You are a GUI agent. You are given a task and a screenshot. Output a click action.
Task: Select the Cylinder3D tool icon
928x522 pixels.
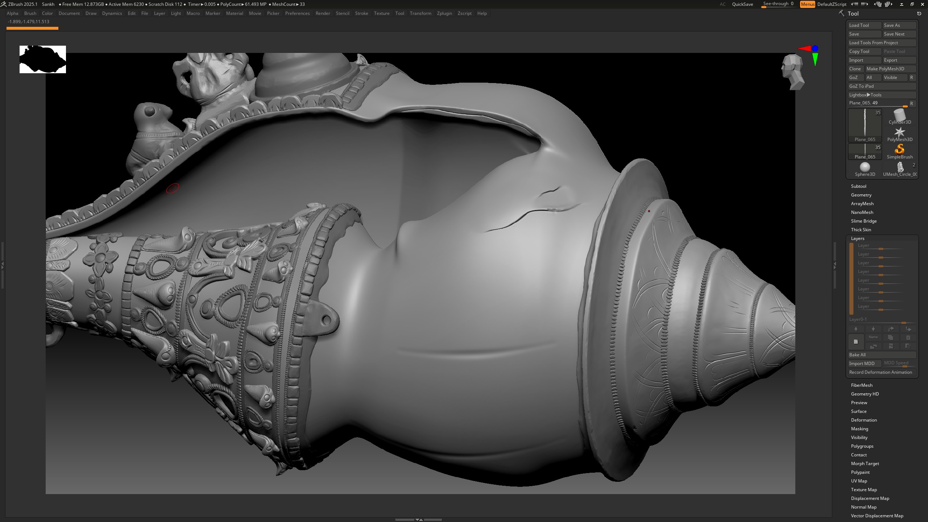[900, 116]
